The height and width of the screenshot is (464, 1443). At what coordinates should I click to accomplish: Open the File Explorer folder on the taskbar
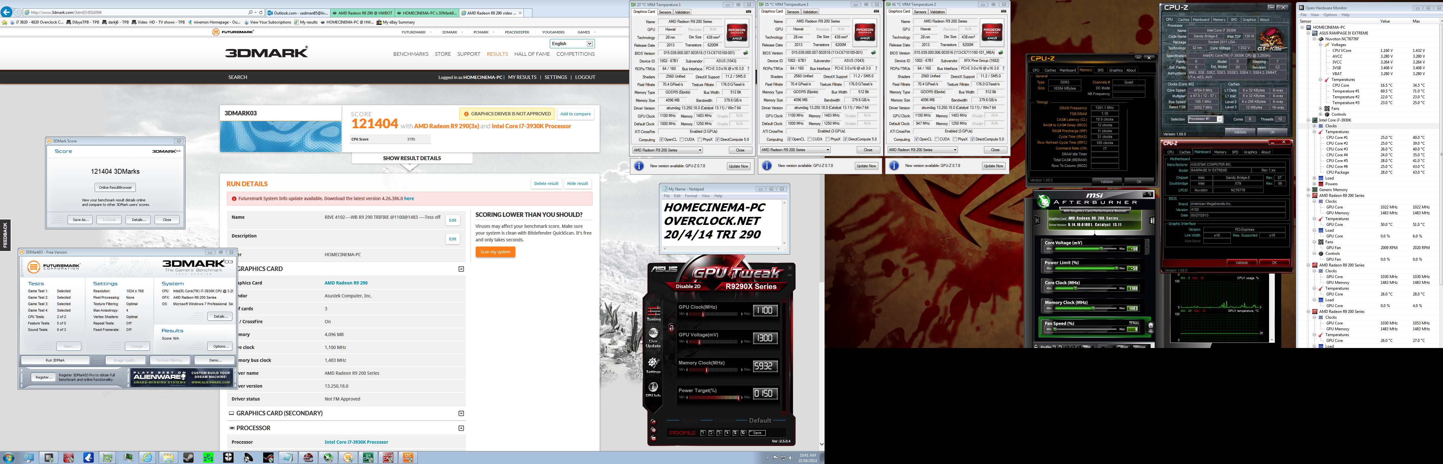168,457
